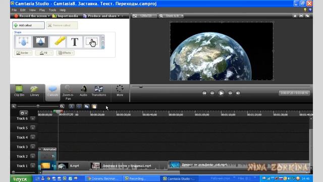Open the Fill dropdown
This screenshot has height=182, width=323.
(44, 53)
